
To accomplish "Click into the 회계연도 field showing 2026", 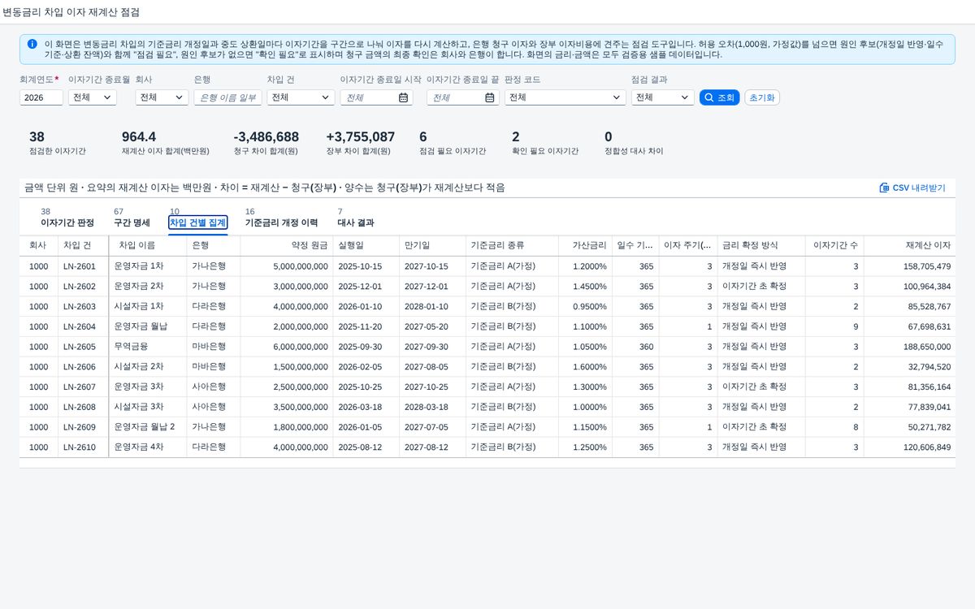I will pyautogui.click(x=41, y=97).
